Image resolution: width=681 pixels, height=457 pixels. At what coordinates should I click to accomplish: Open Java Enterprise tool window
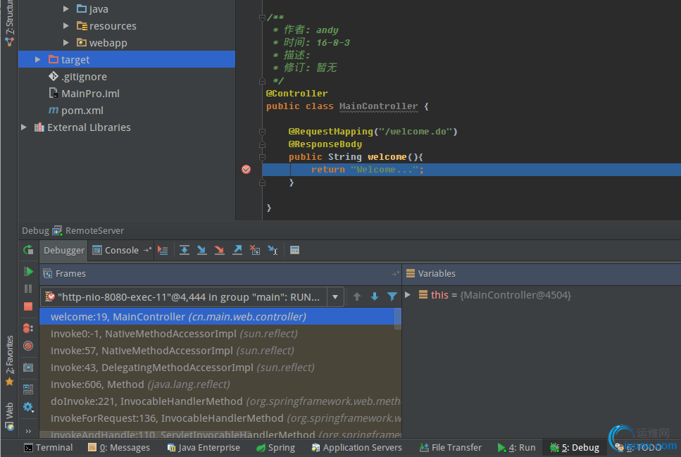[204, 447]
